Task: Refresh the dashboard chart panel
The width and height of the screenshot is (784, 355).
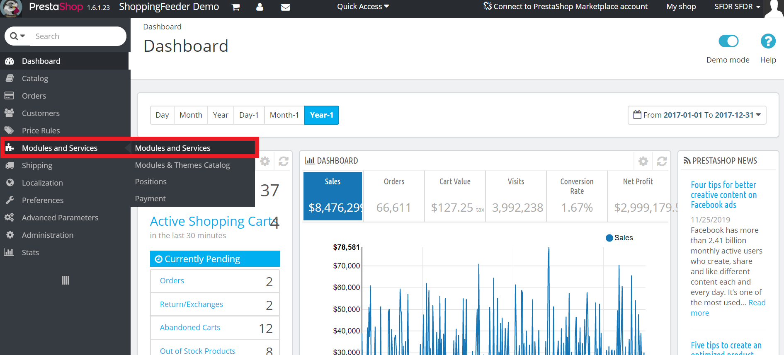Action: click(662, 161)
